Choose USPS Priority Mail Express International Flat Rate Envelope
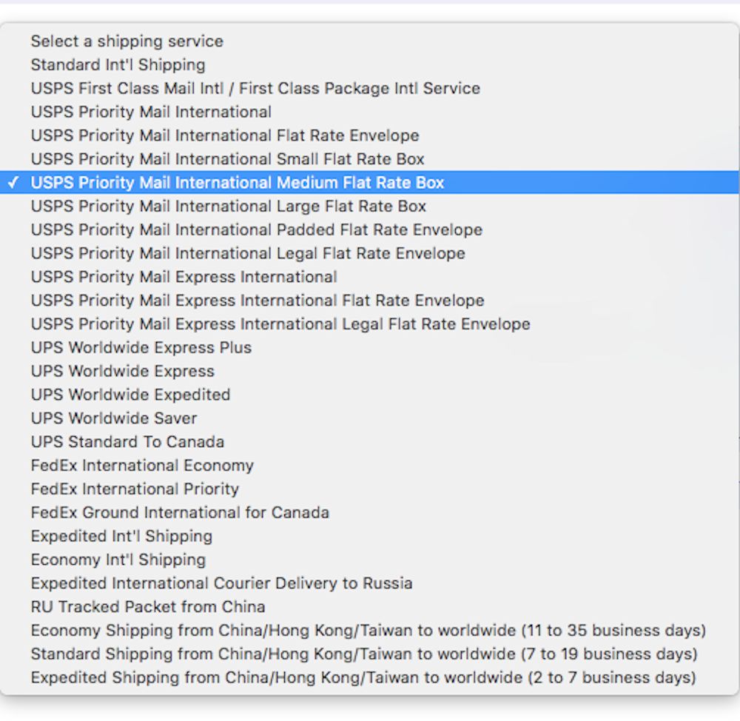740x721 pixels. [369, 301]
